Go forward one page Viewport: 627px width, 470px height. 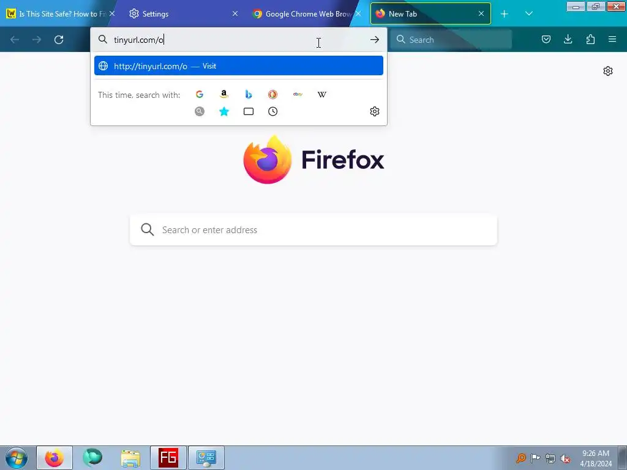[x=37, y=40]
